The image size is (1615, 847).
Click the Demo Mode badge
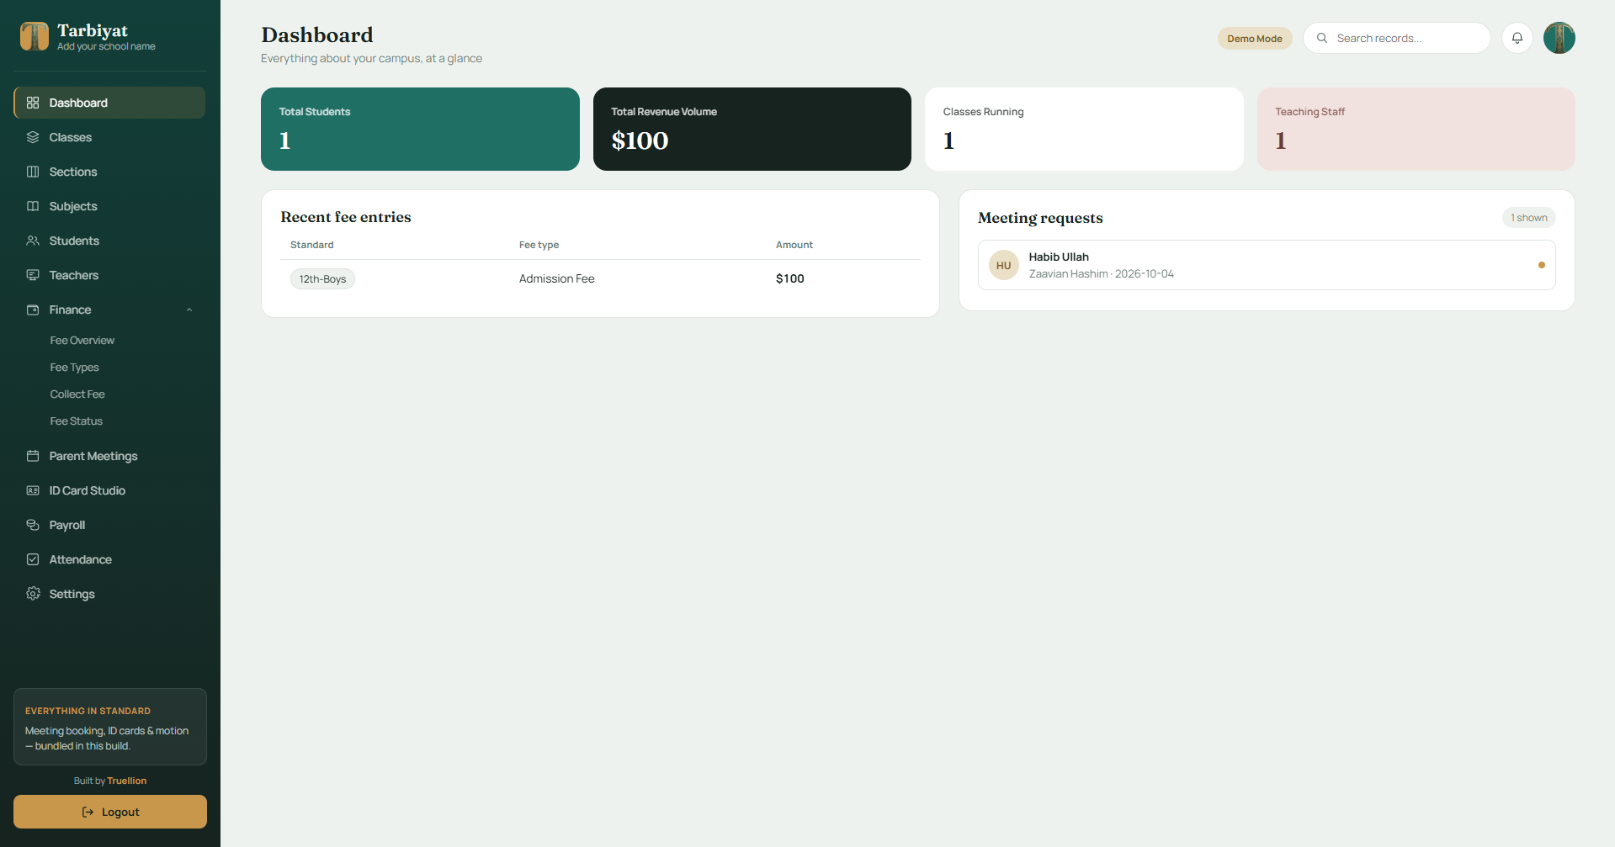click(1254, 39)
